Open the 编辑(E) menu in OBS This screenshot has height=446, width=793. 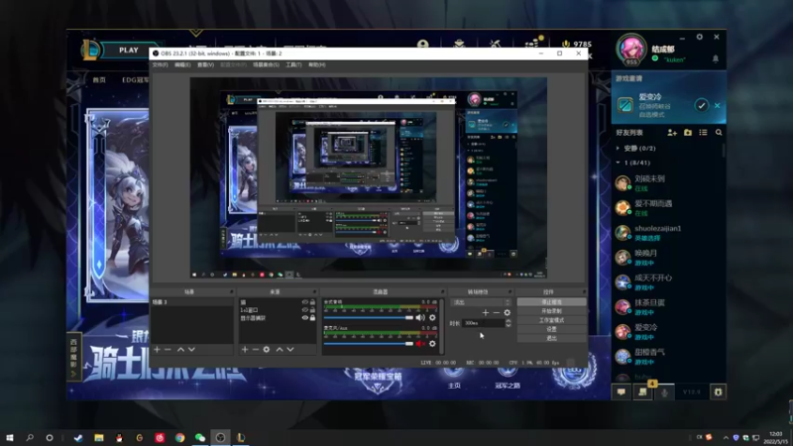point(182,64)
